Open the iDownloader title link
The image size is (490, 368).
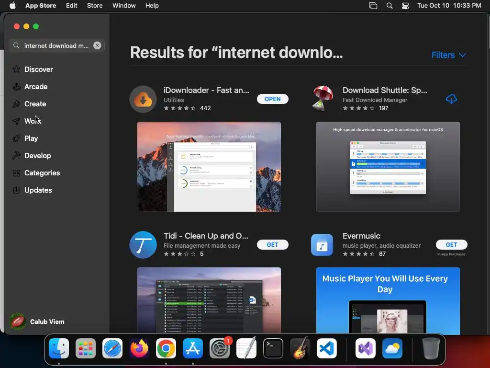click(206, 90)
